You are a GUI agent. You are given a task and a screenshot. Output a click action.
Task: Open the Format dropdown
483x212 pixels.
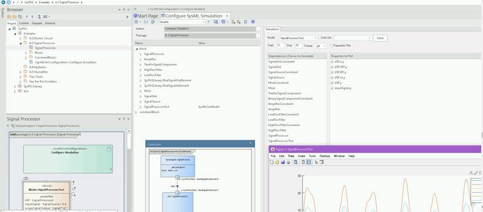pyautogui.click(x=321, y=46)
